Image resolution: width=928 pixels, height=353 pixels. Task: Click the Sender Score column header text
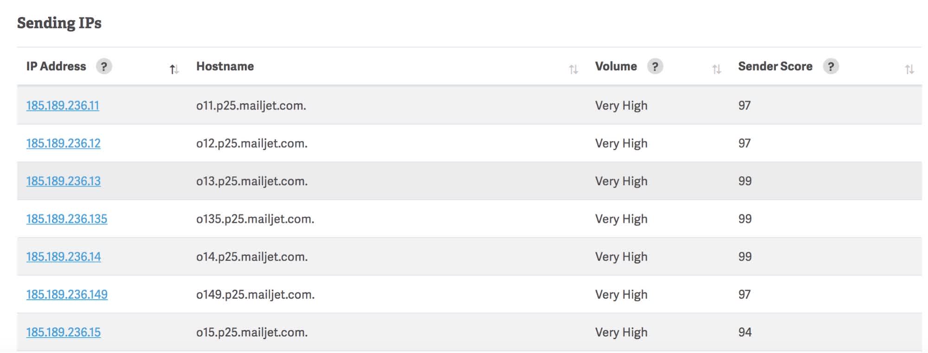[x=775, y=66]
